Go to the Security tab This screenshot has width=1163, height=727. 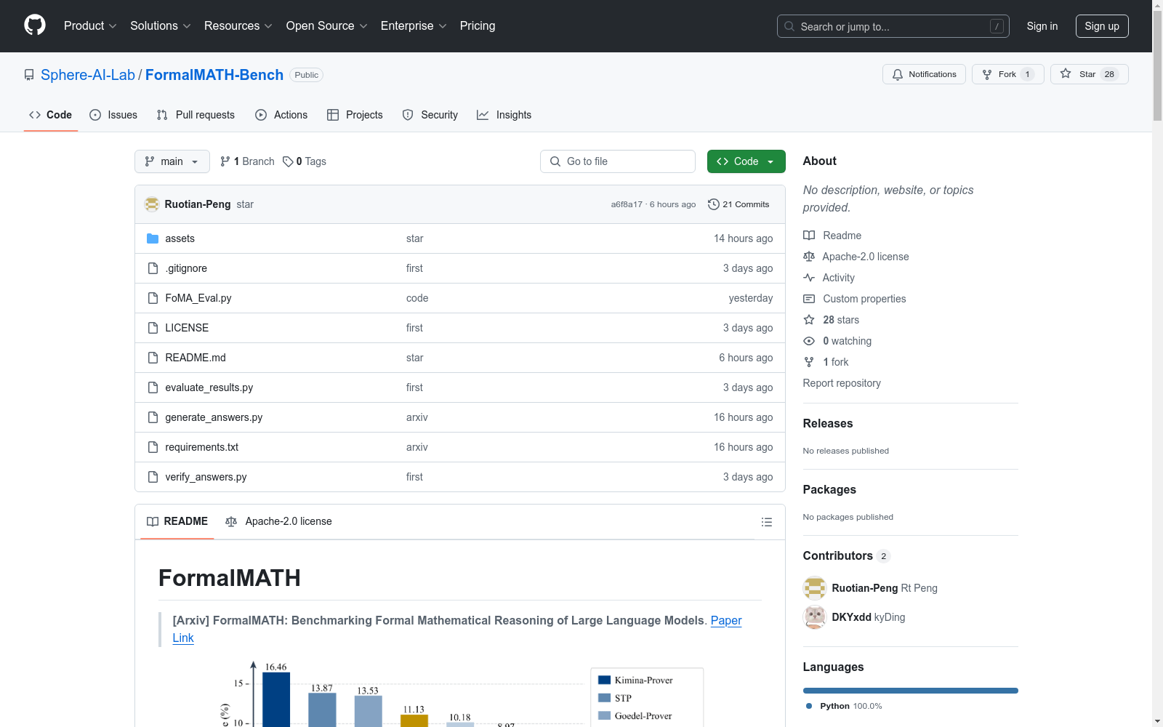(430, 115)
